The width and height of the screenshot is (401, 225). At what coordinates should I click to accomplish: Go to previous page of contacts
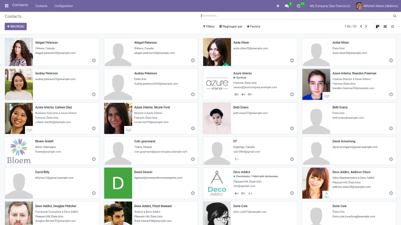[x=361, y=27]
